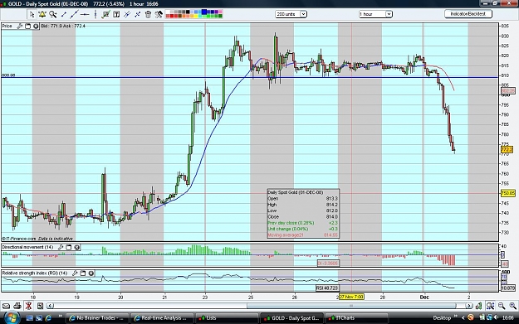Click the Windows Start orb
The height and width of the screenshot is (324, 519).
pos(12,317)
